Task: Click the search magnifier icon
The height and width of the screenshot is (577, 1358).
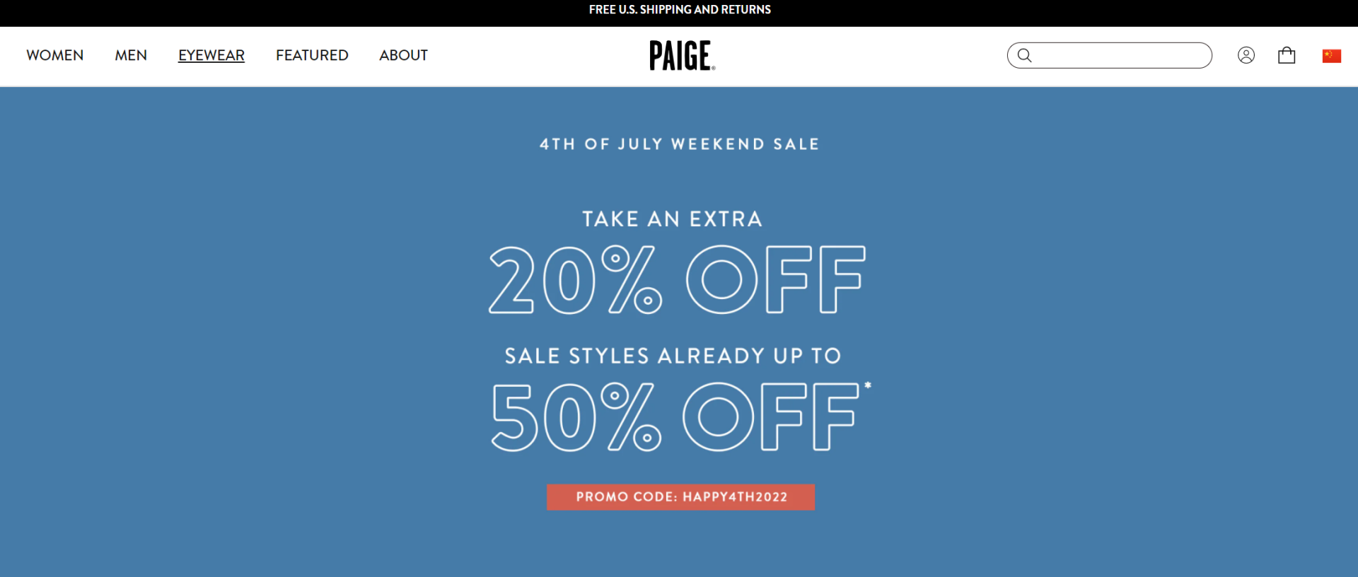Action: pos(1024,55)
